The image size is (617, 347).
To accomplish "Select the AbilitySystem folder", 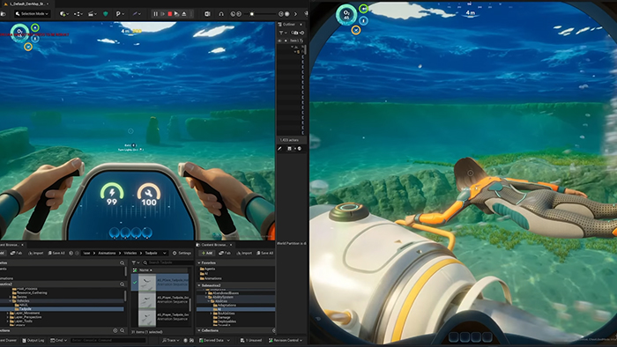I will point(220,297).
